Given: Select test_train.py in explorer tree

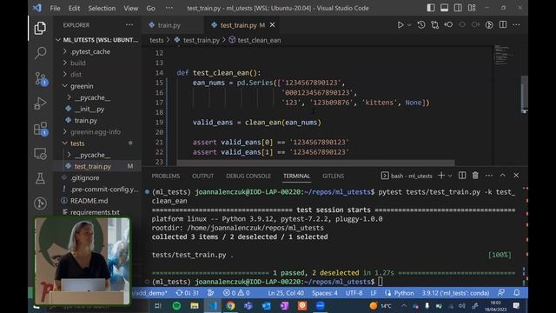Looking at the screenshot, I should click(x=93, y=166).
